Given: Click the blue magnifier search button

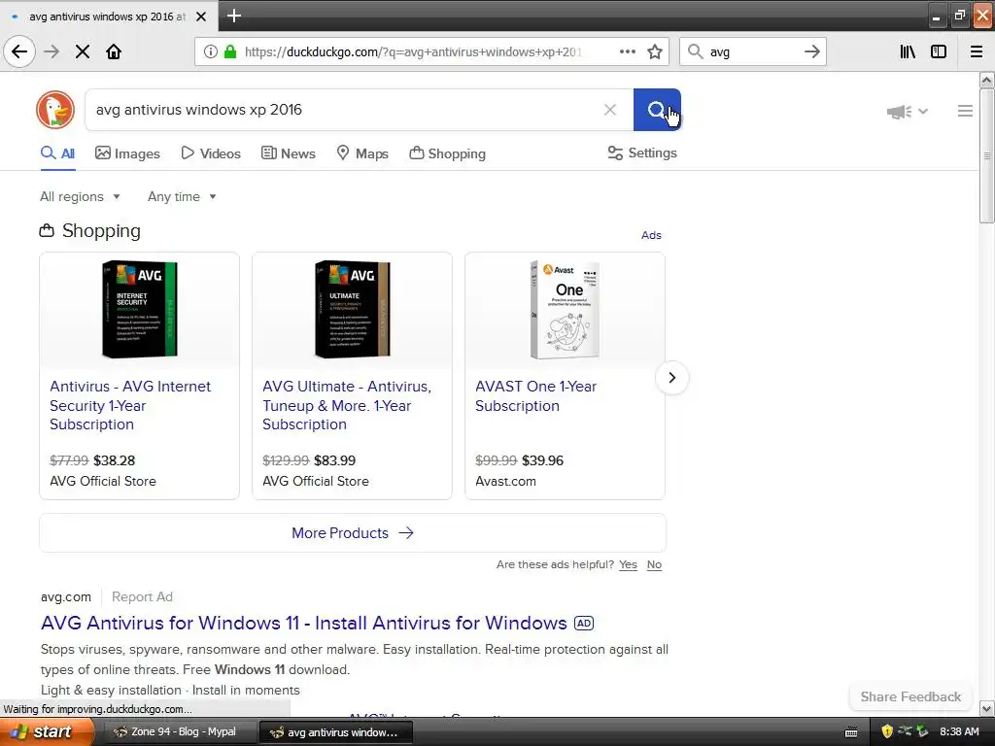Looking at the screenshot, I should pyautogui.click(x=657, y=110).
